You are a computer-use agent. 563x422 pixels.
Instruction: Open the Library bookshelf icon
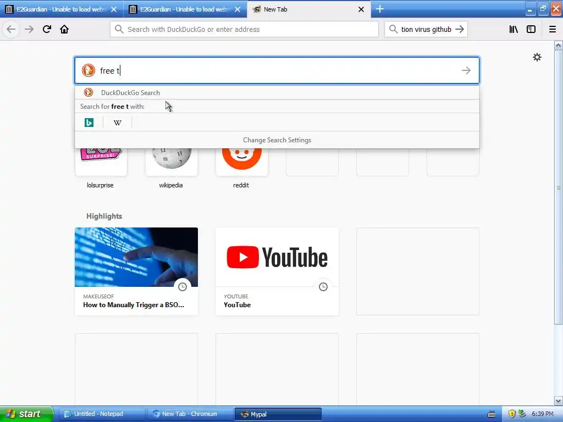click(514, 30)
